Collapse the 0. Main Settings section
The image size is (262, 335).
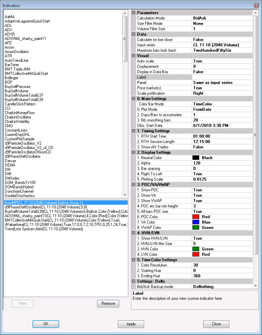(x=133, y=98)
